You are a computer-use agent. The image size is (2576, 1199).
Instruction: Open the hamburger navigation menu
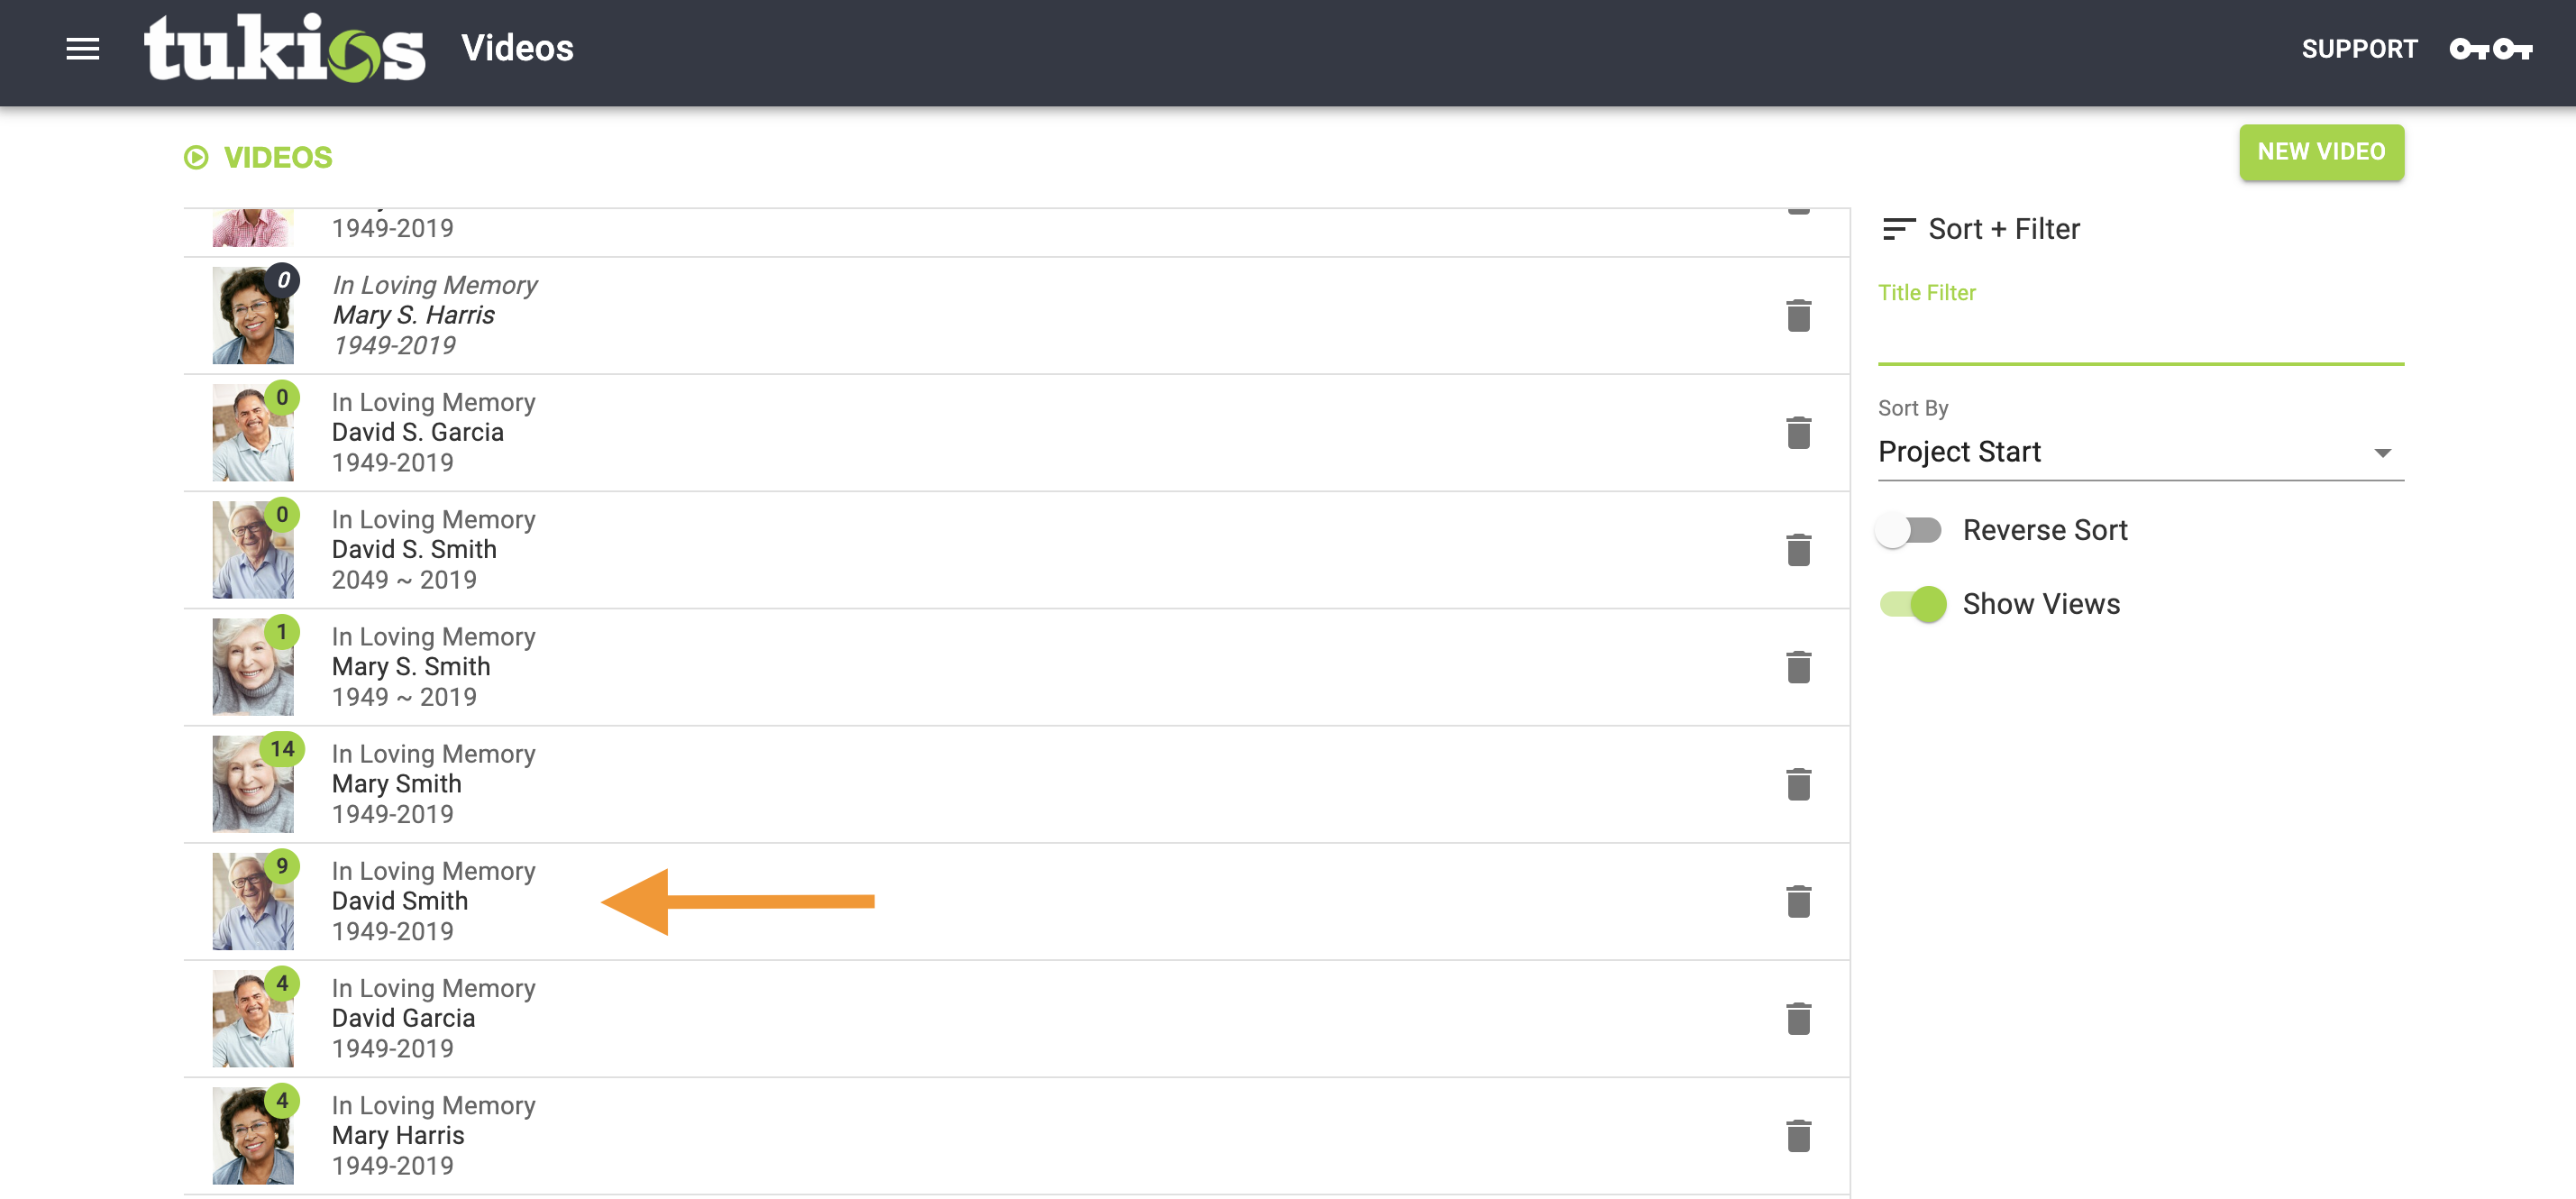(x=83, y=49)
